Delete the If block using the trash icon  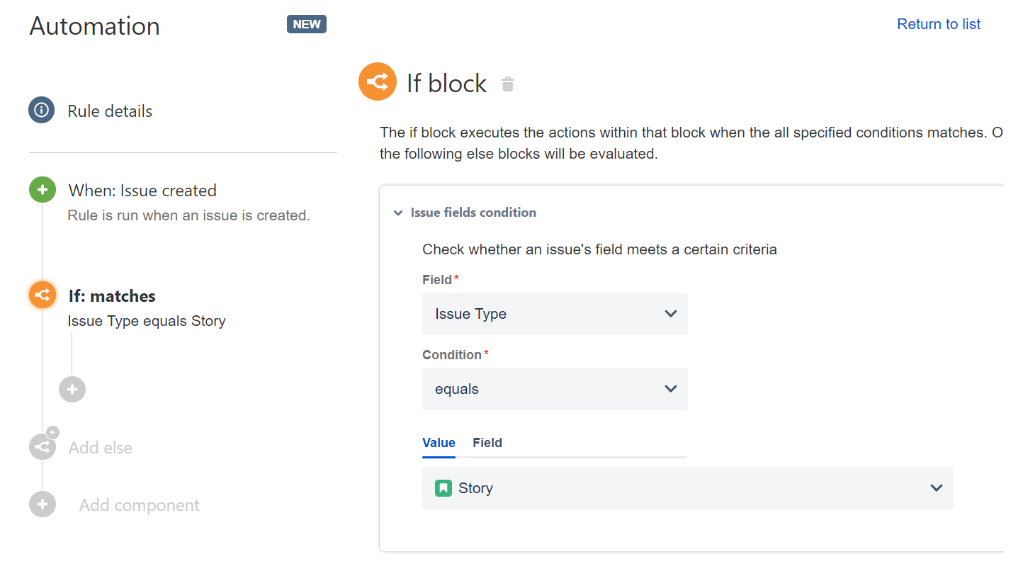507,84
